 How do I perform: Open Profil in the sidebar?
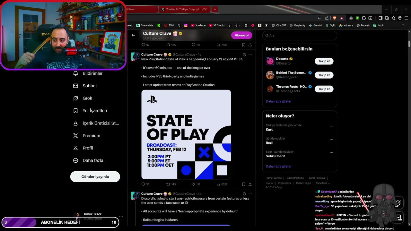(x=83, y=148)
